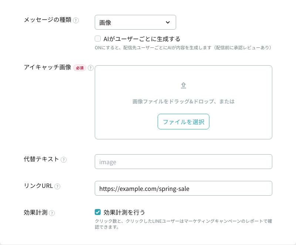Click the ONにすると description text
Viewport: 296px width, 245px height.
tap(183, 48)
